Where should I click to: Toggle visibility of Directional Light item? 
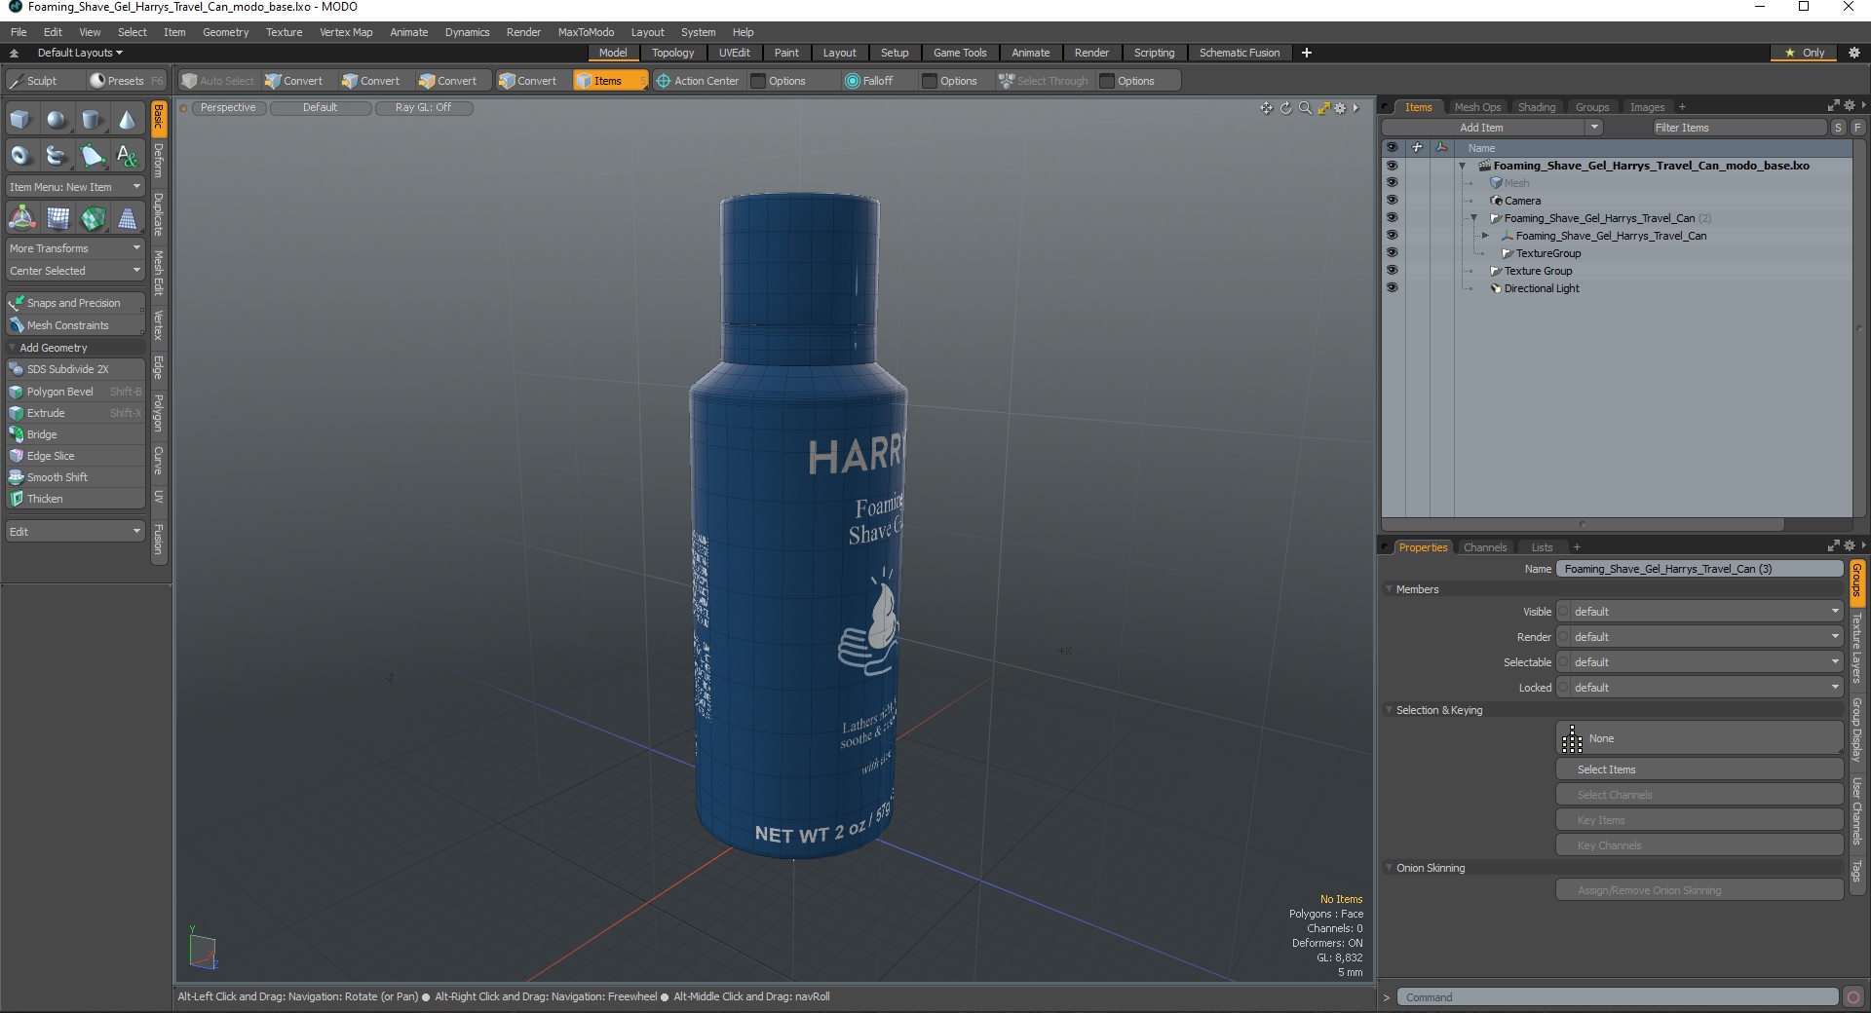pyautogui.click(x=1392, y=288)
